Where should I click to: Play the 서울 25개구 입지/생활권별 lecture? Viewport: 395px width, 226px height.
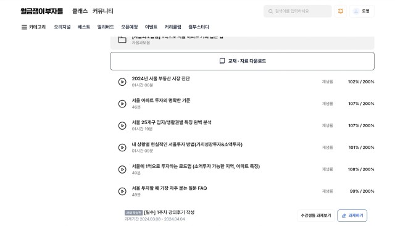[x=122, y=125]
